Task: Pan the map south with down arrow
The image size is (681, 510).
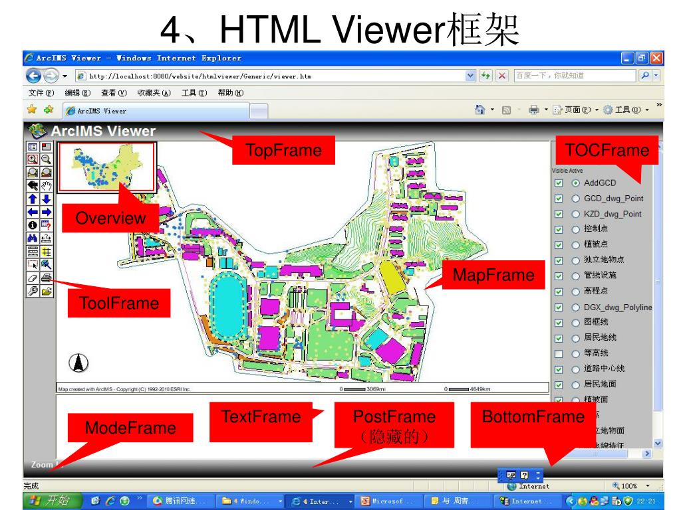Action: pos(46,199)
